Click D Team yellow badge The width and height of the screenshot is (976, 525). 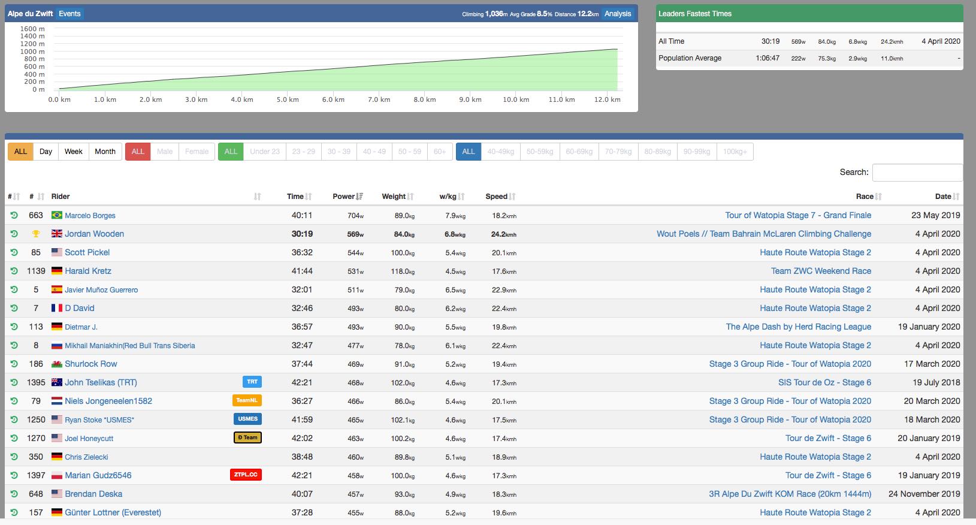pos(247,437)
